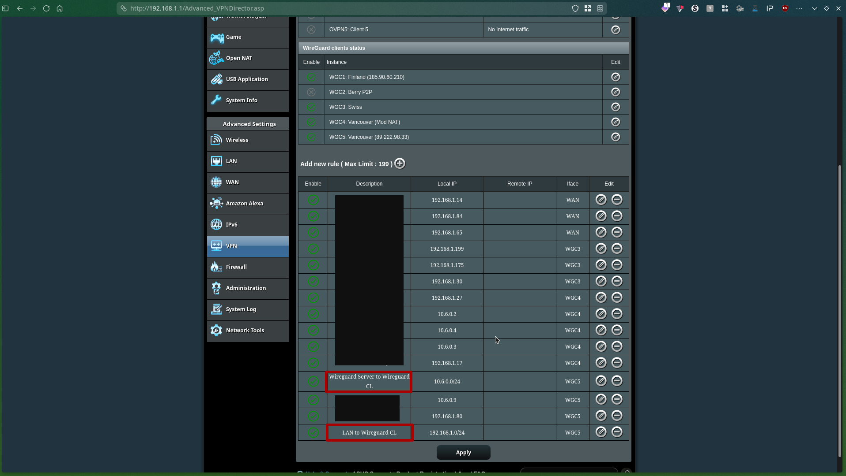
Task: Edit the WGC1 Finland client
Action: click(x=616, y=77)
